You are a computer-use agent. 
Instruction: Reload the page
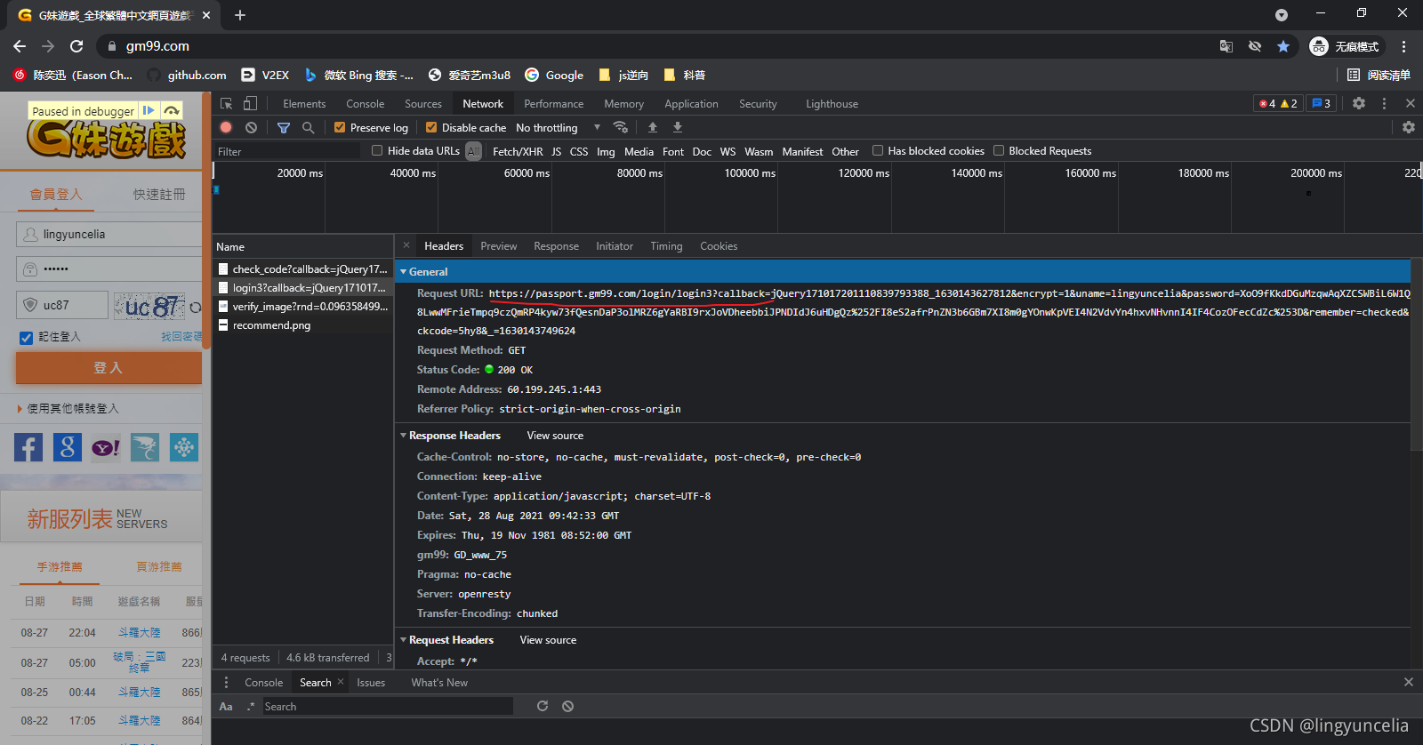click(76, 46)
